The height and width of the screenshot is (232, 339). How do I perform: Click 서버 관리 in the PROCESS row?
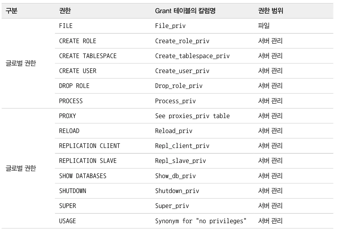click(x=270, y=101)
